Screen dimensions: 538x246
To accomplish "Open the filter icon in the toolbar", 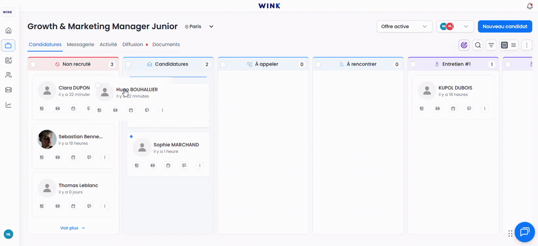I will coord(491,45).
